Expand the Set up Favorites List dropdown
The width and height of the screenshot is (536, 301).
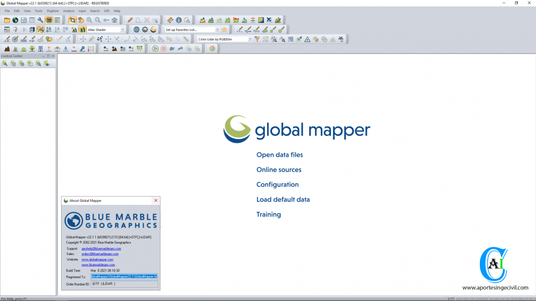(x=217, y=29)
